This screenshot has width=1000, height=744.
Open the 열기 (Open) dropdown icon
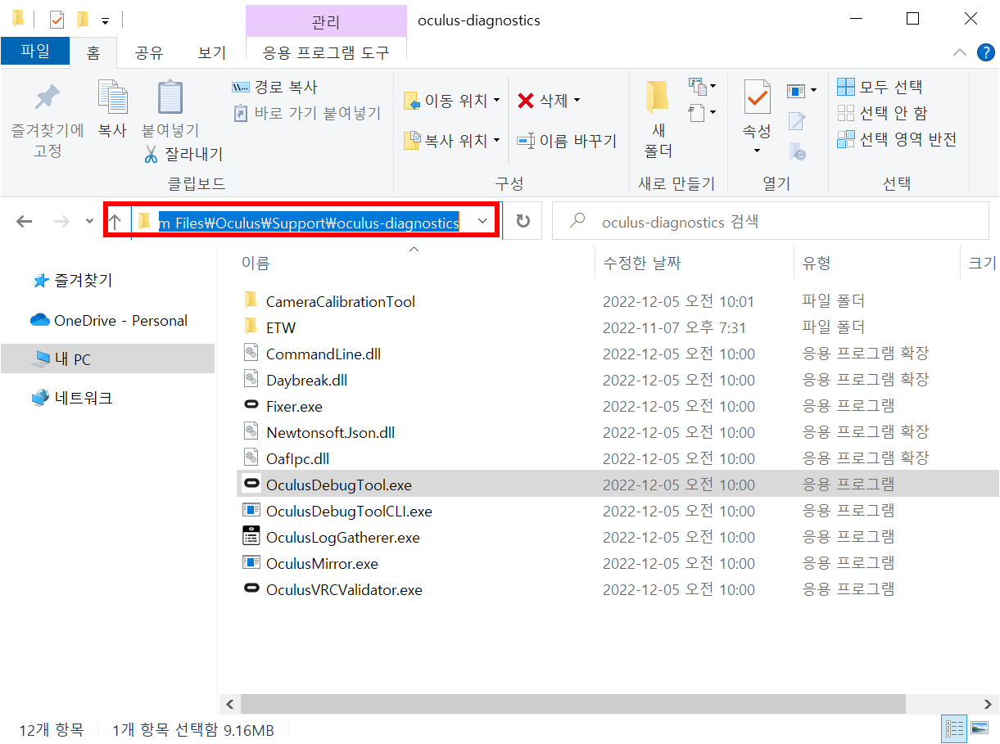coord(802,90)
